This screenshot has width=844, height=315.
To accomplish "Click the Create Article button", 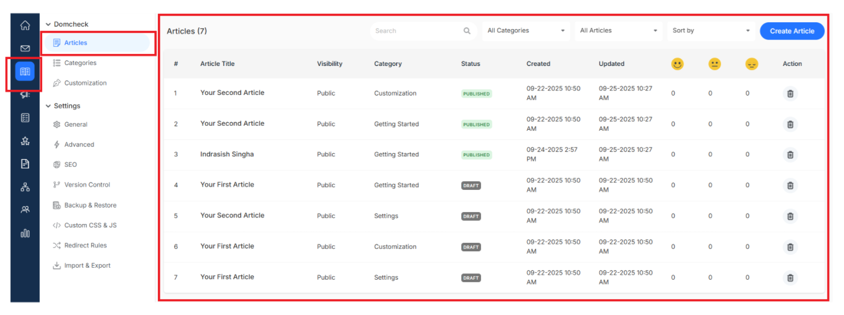I will tap(792, 31).
